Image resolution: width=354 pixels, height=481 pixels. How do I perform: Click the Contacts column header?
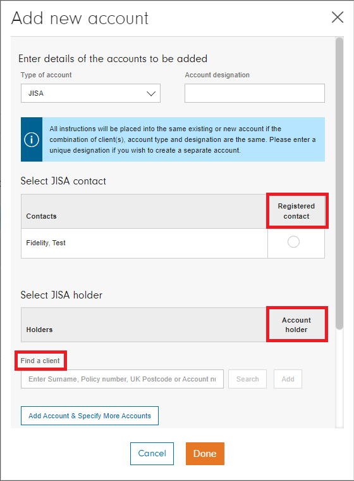tap(41, 216)
